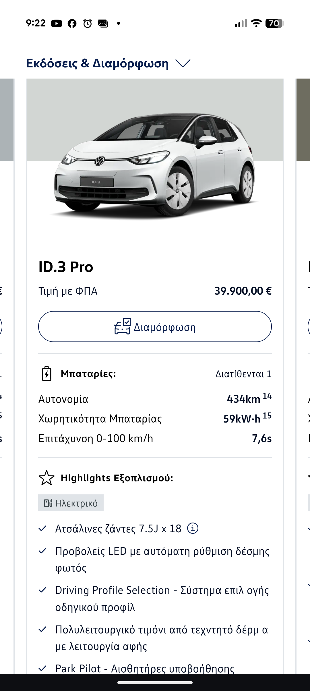This screenshot has width=310, height=691.
Task: Tap the battery charging icon
Action: point(46,374)
